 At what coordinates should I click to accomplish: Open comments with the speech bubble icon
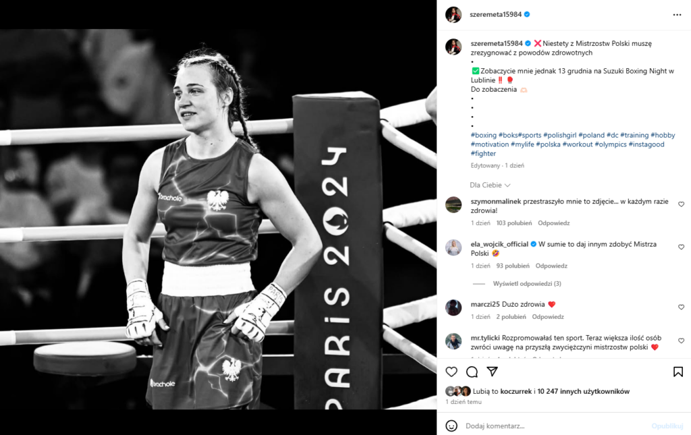pos(472,372)
